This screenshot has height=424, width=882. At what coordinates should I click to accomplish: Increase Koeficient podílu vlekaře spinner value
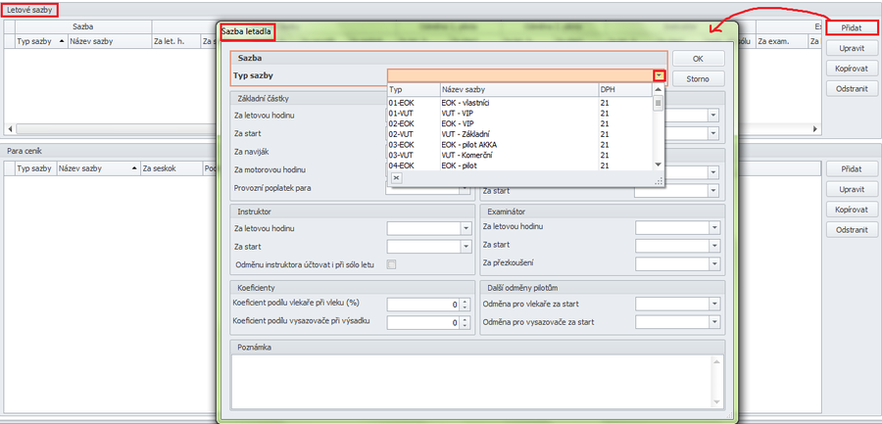(466, 302)
